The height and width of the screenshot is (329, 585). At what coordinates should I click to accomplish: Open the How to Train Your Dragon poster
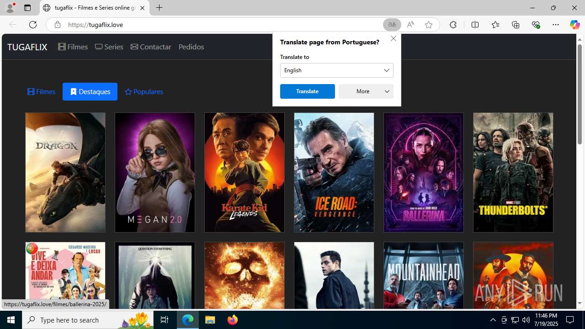(65, 173)
